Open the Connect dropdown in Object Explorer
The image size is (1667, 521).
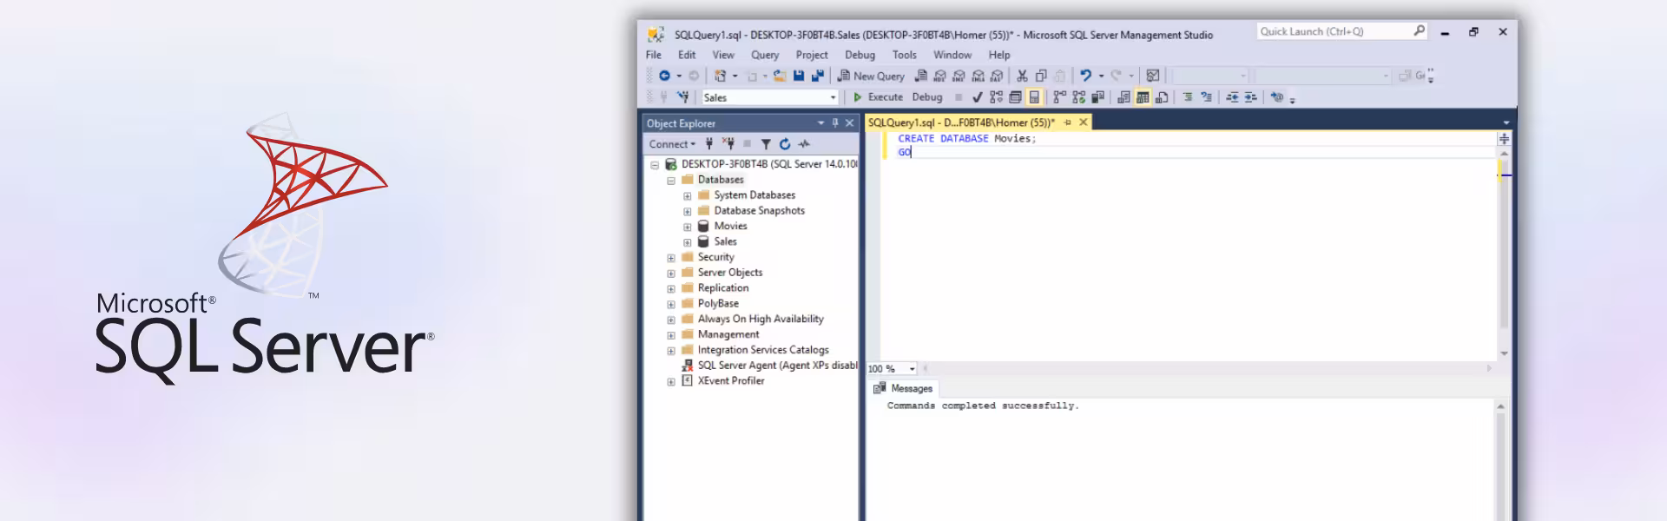click(x=672, y=144)
